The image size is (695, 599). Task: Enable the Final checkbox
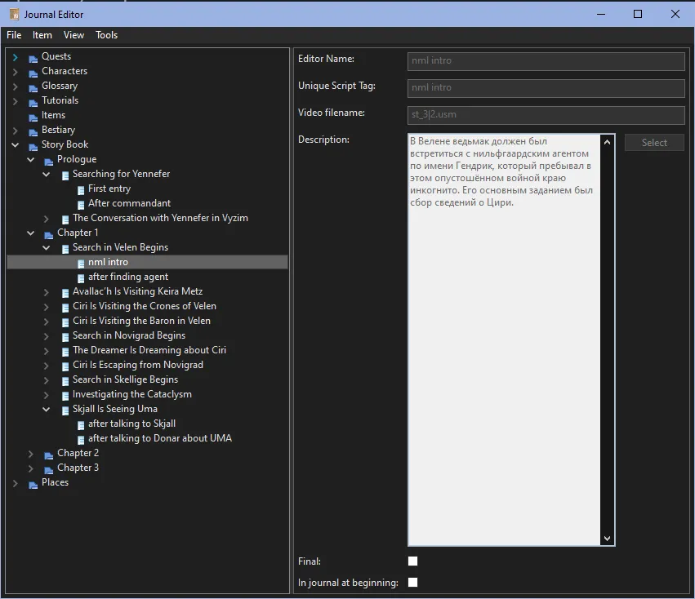click(x=412, y=561)
